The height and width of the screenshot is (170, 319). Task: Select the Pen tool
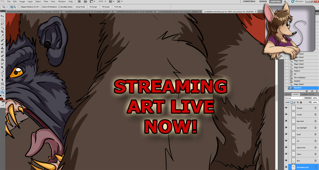(2, 72)
